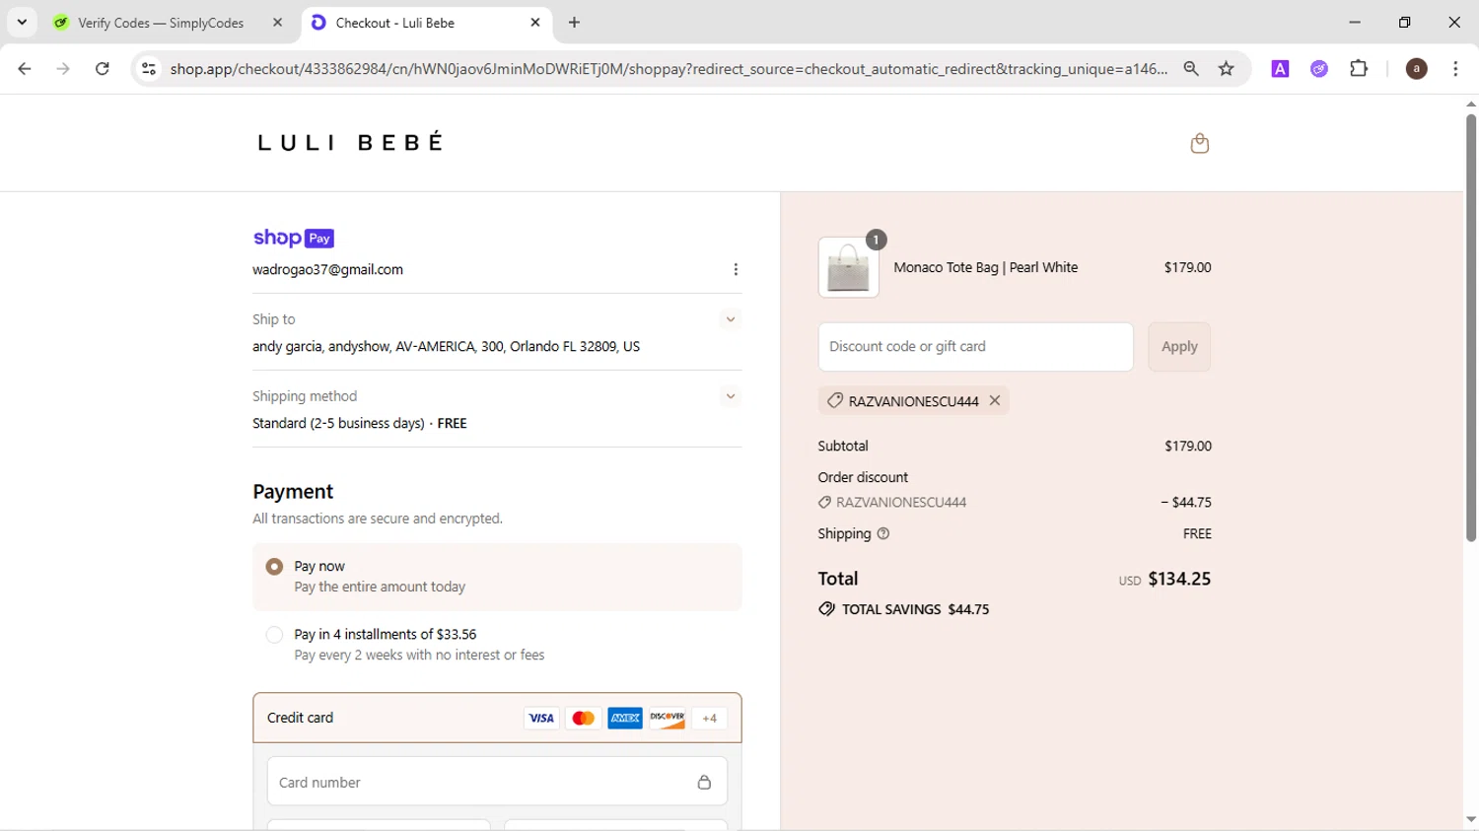Open the Chrome three-dot menu
The image size is (1479, 831).
click(x=1455, y=69)
